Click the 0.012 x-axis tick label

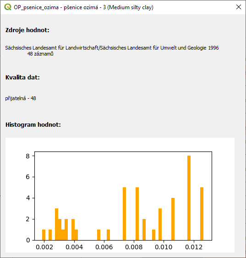click(194, 247)
